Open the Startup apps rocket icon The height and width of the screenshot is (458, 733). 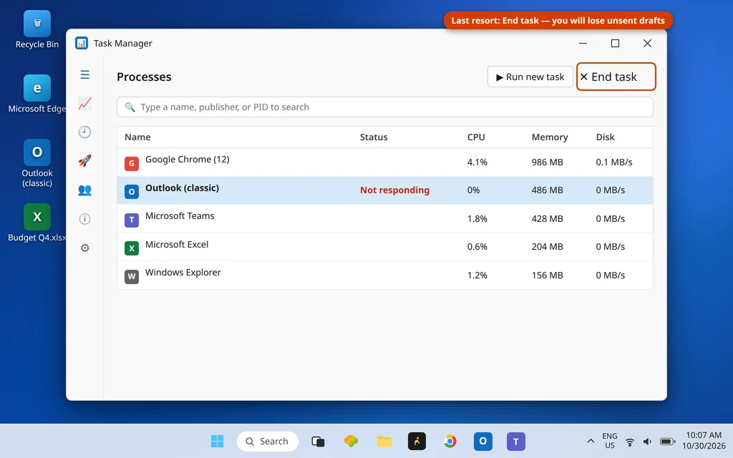click(84, 161)
